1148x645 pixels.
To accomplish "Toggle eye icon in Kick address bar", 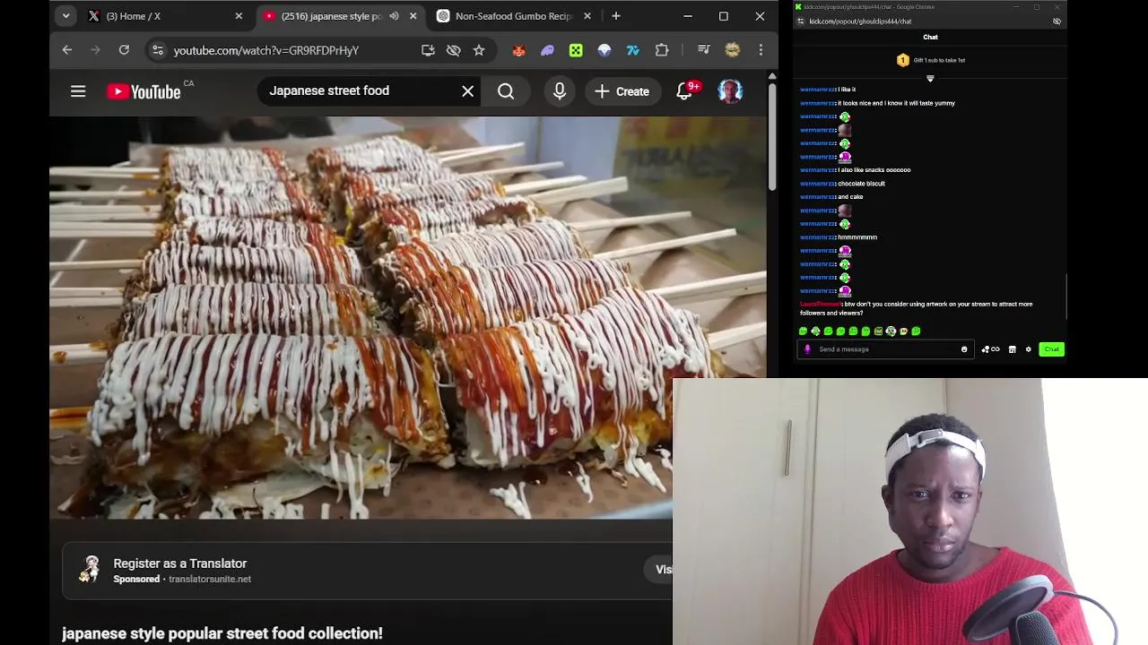I will [x=1057, y=21].
